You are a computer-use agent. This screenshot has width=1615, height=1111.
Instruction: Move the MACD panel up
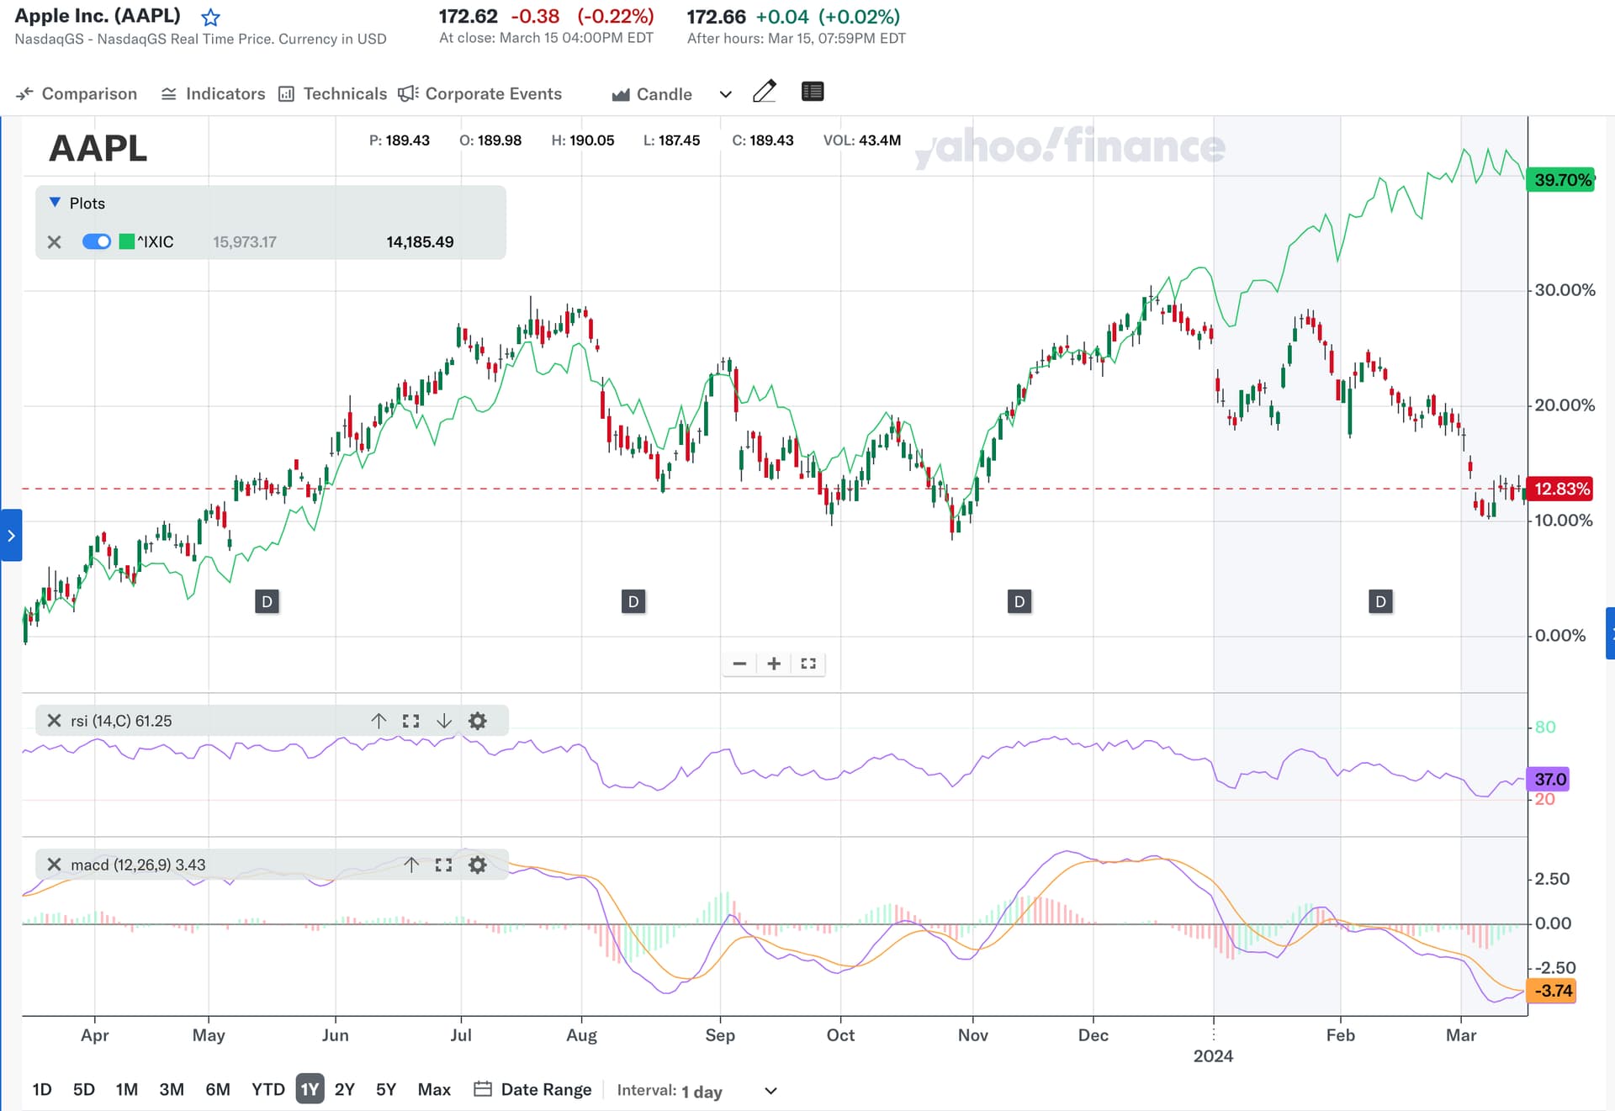(x=411, y=865)
